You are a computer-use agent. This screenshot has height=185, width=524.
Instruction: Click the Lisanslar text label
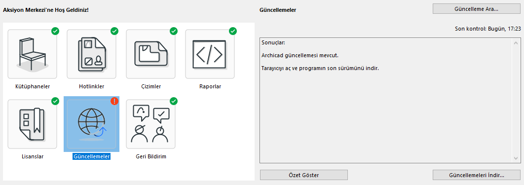33,156
